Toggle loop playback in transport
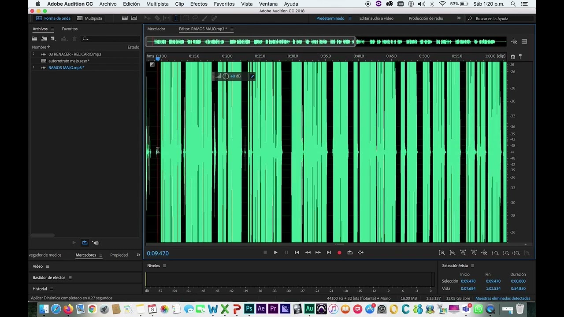Screen dimensions: 564x317 point(350,252)
